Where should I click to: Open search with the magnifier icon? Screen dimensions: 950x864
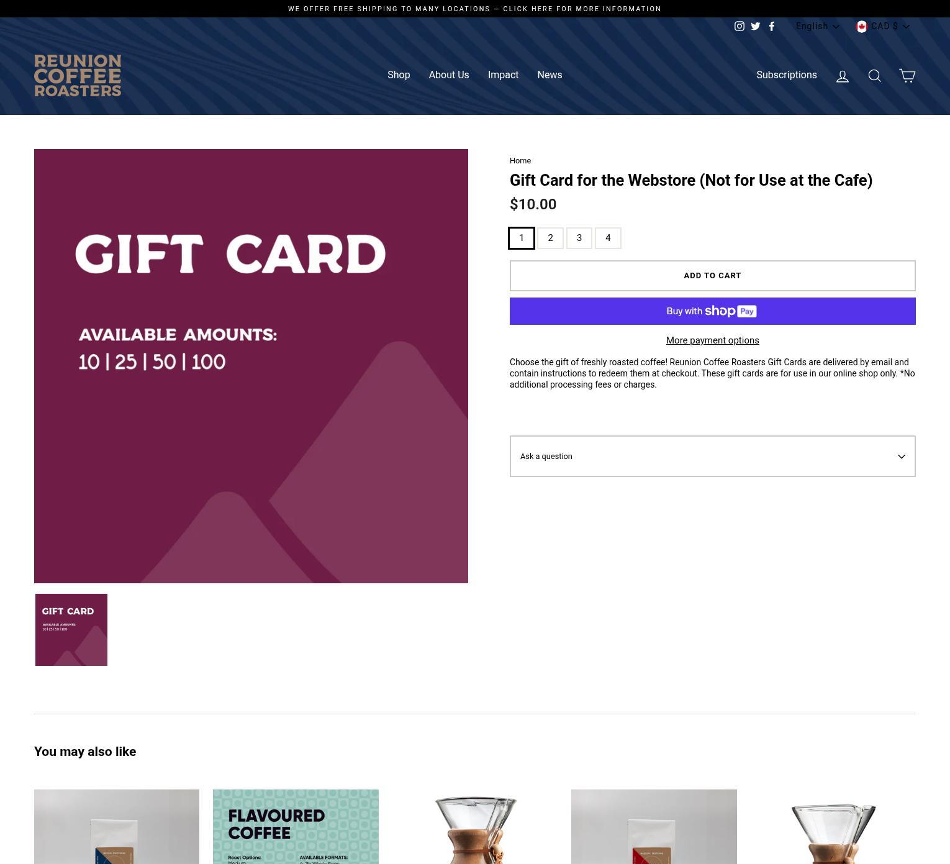[x=874, y=76]
